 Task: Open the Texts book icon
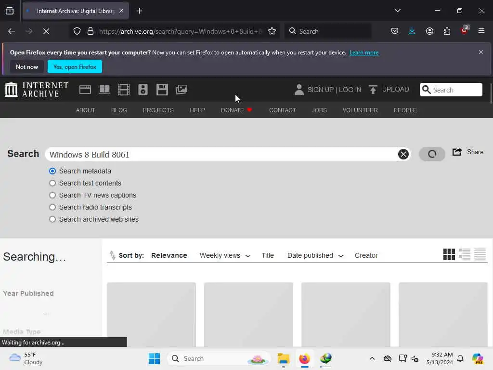click(104, 90)
